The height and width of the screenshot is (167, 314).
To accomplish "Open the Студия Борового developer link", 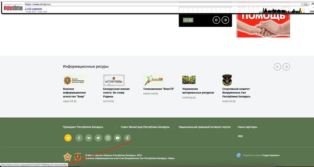I will [271, 155].
